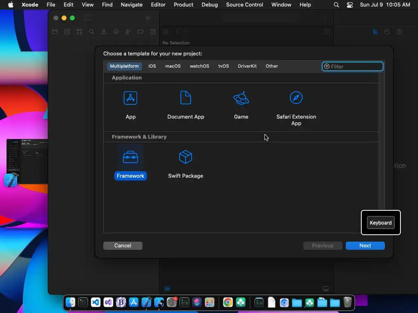The width and height of the screenshot is (418, 313).
Task: Switch to the Other tab
Action: tap(271, 66)
